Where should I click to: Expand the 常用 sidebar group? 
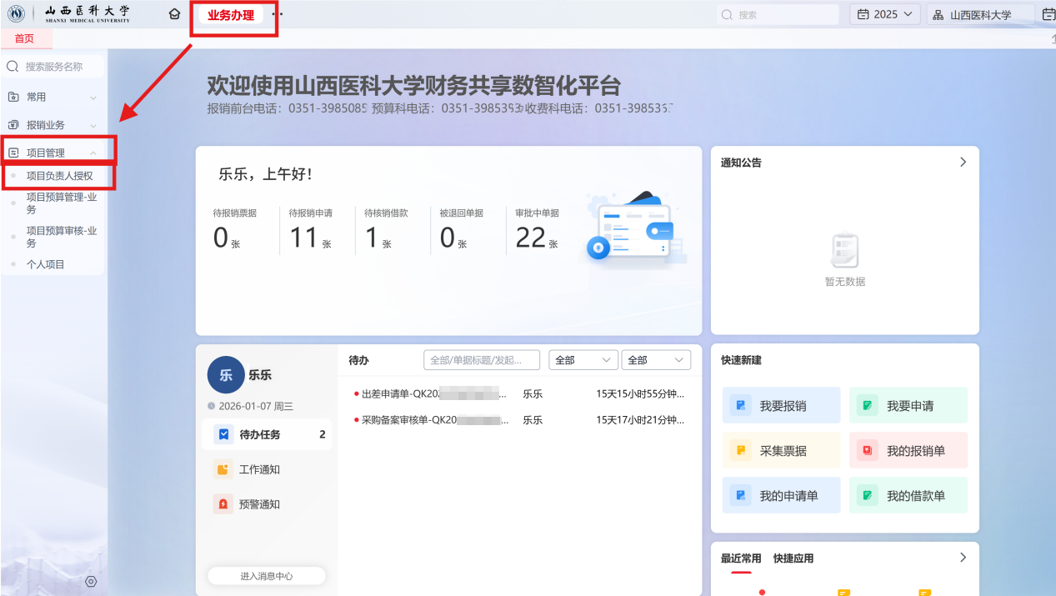53,97
